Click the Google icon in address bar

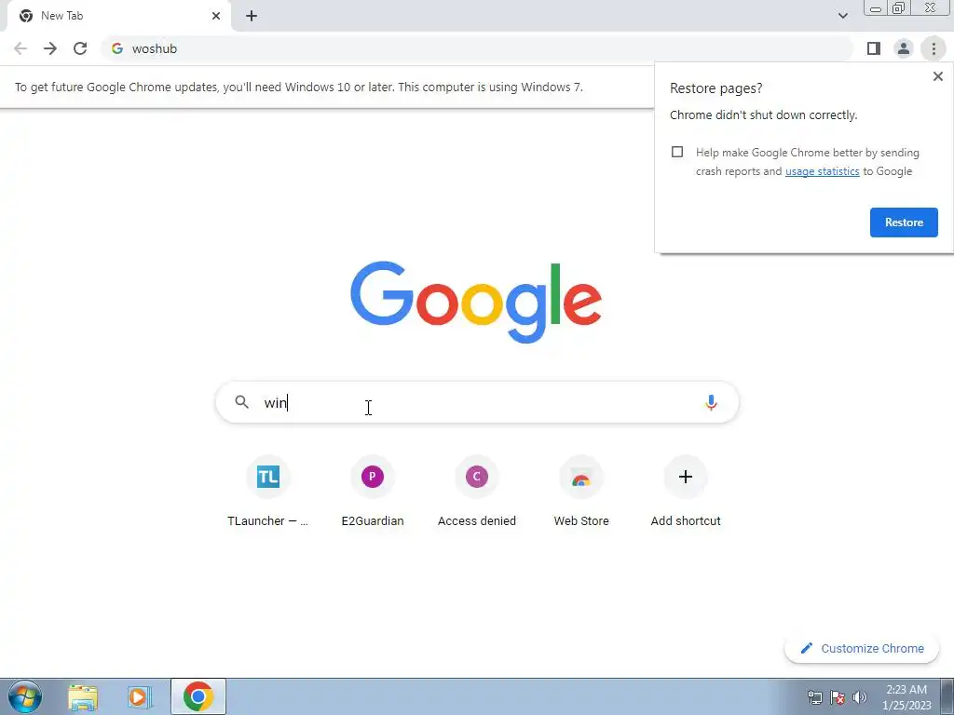(117, 48)
